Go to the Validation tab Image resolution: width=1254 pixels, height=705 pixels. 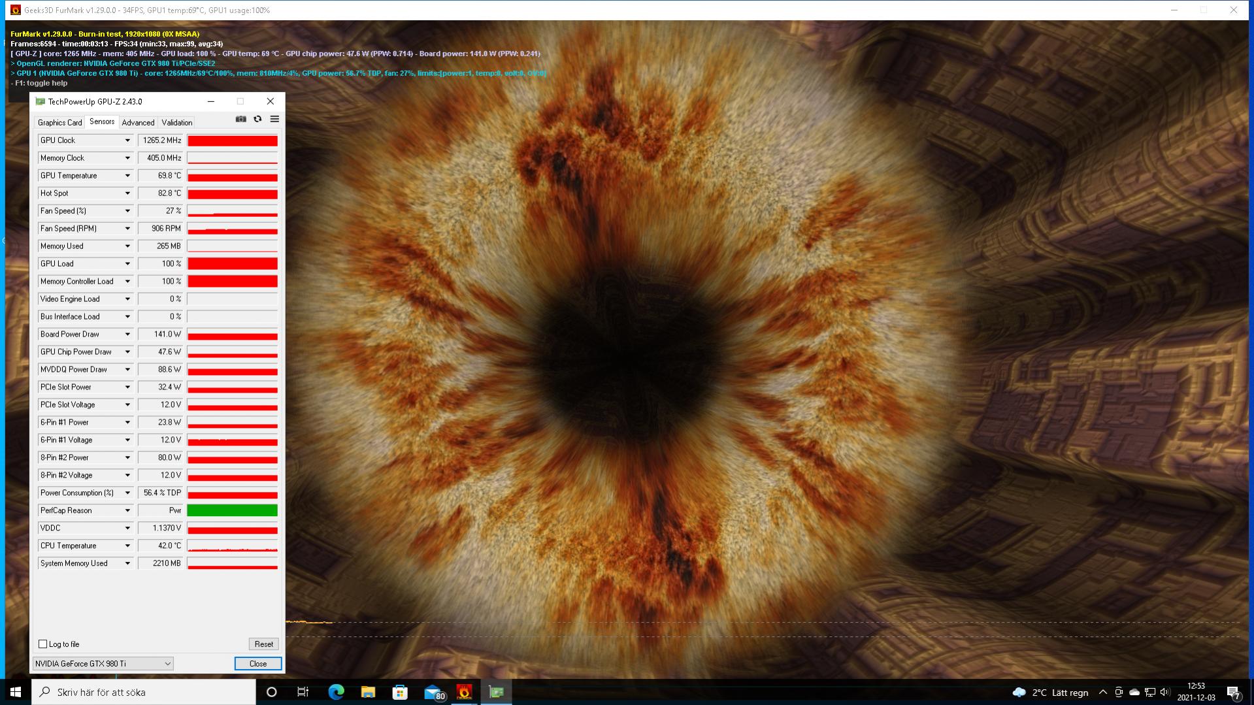(176, 122)
